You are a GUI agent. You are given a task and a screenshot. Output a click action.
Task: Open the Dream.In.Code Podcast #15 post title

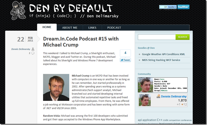pyautogui.click(x=81, y=42)
